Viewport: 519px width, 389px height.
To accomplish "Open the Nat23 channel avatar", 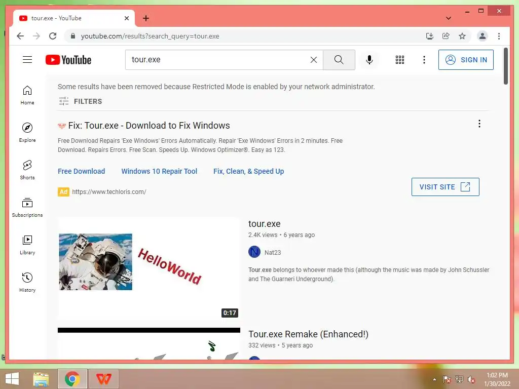I will click(x=254, y=252).
